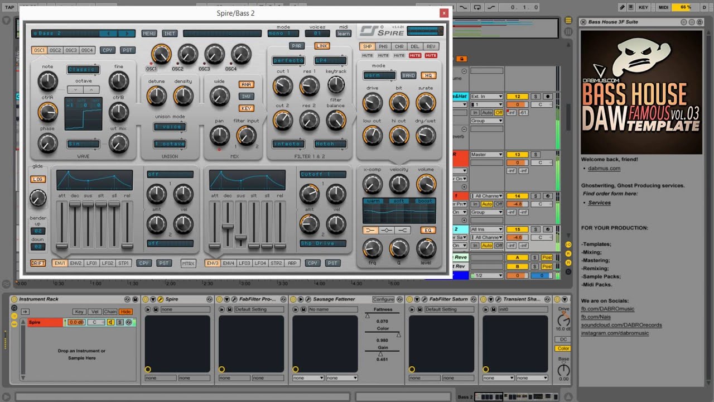Screen dimensions: 714x402
Task: Open the Master output dropdown in the mixer
Action: (487, 155)
